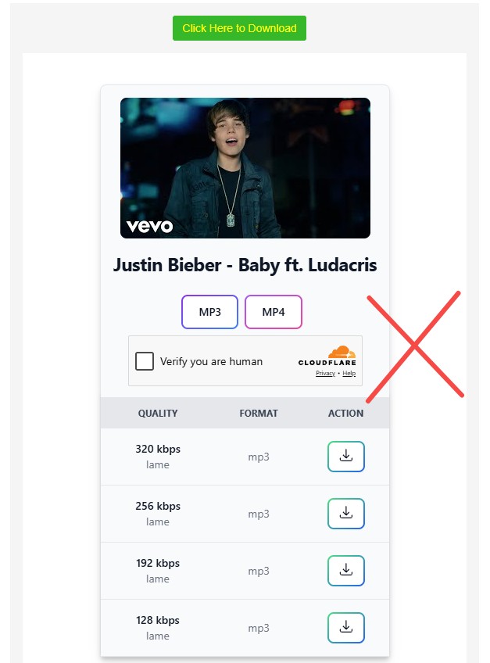
Task: Click the vevo logo on the thumbnail
Action: pyautogui.click(x=149, y=226)
